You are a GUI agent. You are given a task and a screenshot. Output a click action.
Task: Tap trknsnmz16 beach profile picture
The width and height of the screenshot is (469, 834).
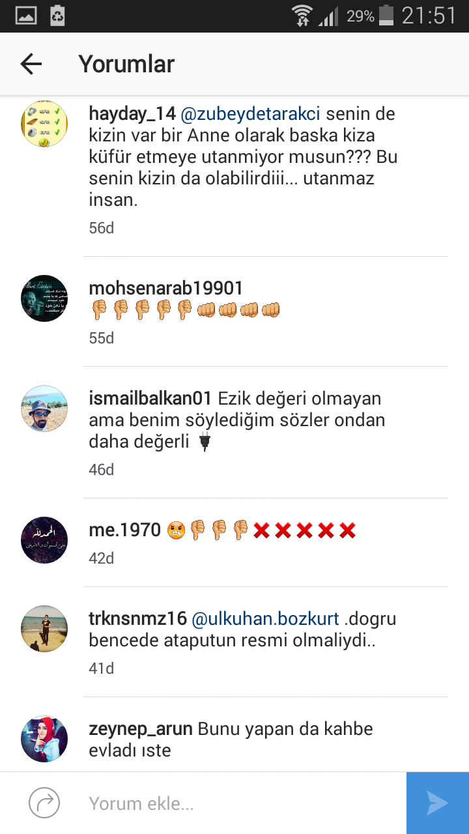pos(44,629)
